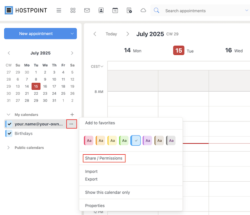Screen dimensions: 250x215
Task: Open the Drive cloud icon
Action: (143, 11)
